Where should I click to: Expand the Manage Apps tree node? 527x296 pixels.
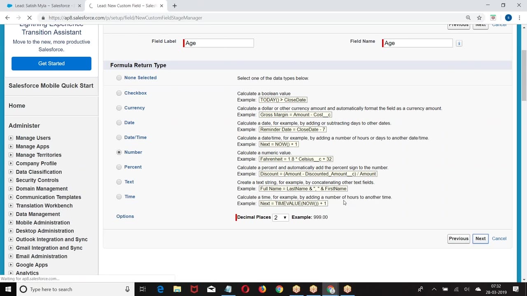click(11, 146)
